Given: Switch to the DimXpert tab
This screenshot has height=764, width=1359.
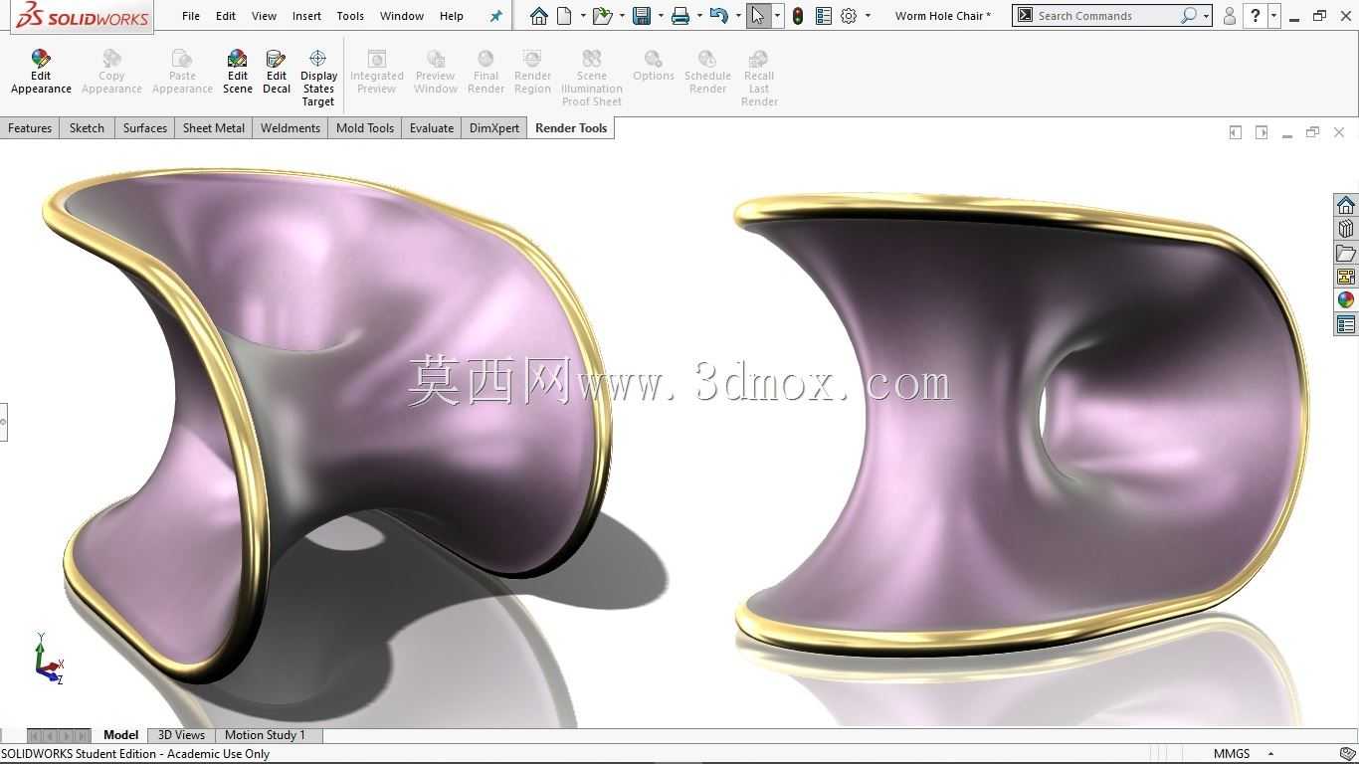Looking at the screenshot, I should coord(494,127).
